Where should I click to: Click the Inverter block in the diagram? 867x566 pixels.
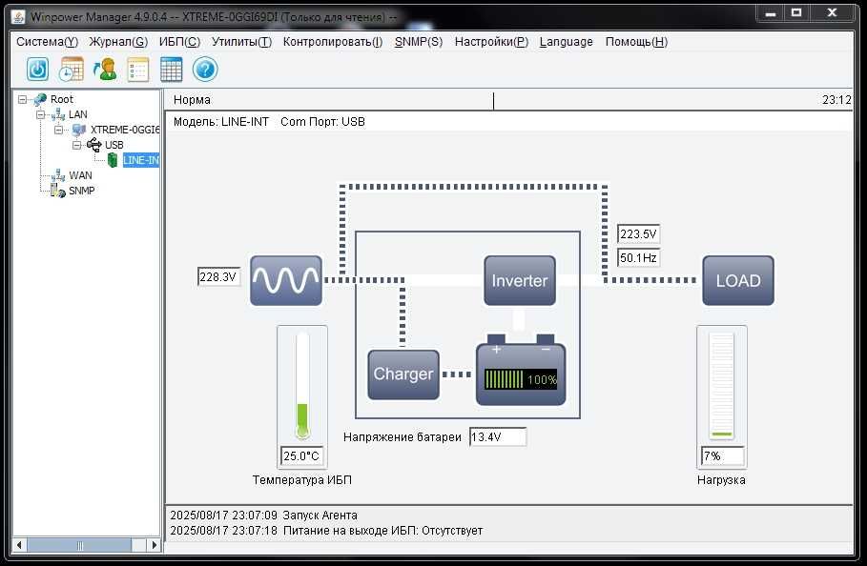pyautogui.click(x=520, y=280)
